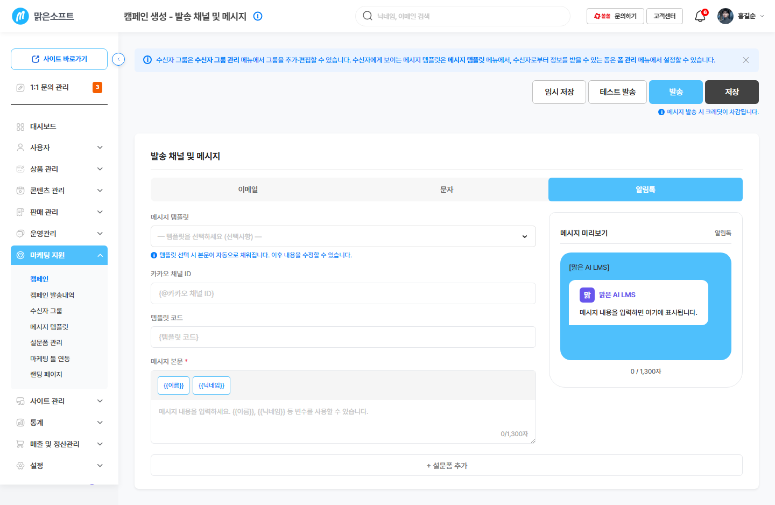Viewport: 775px width, 505px height.
Task: Open 캠페인 발송내역 in sidebar
Action: pos(52,295)
